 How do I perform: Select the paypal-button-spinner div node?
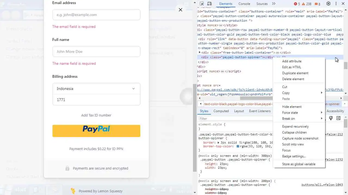(237, 57)
